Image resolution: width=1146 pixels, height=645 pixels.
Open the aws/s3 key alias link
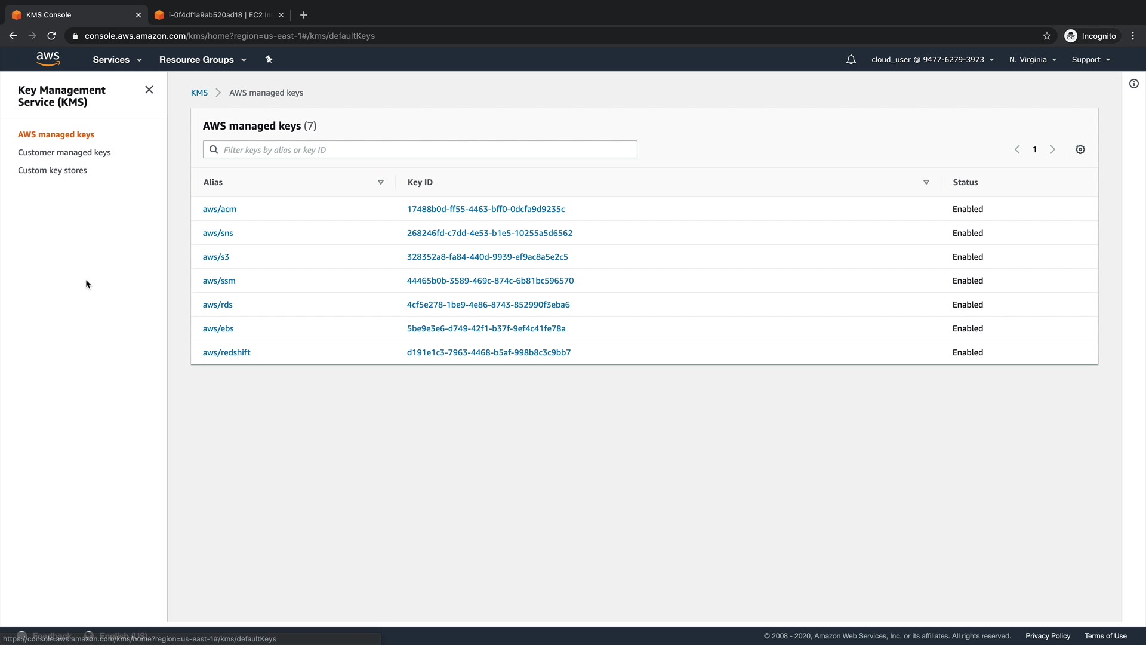click(x=216, y=257)
